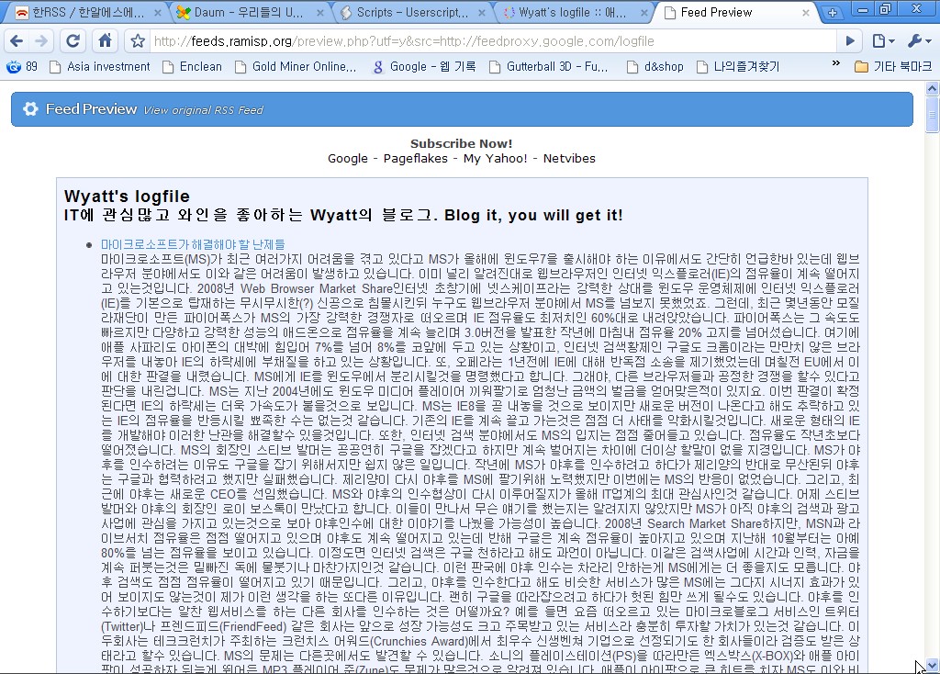Subscribe via the Netvibes link
The width and height of the screenshot is (940, 674).
[x=569, y=158]
